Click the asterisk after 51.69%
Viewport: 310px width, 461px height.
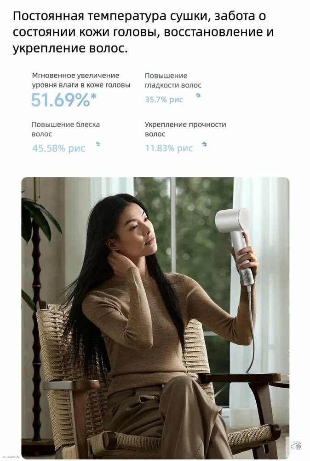coord(93,96)
